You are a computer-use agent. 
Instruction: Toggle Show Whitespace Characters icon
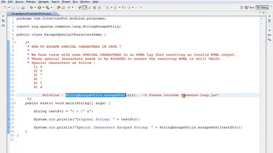point(99,8)
